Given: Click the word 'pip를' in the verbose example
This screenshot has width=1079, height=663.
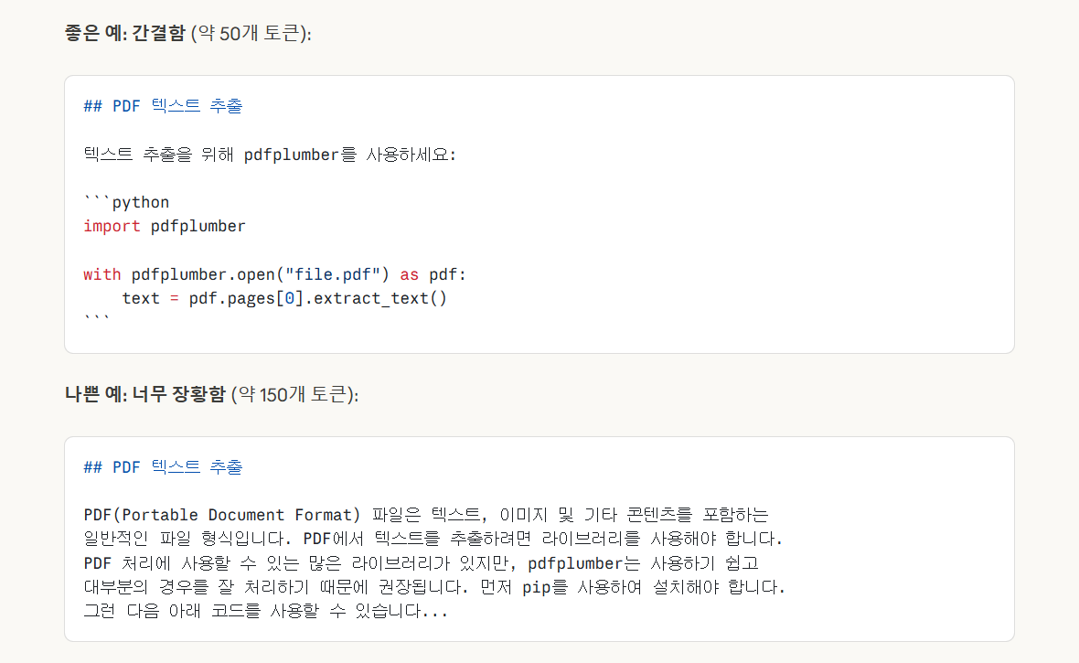Looking at the screenshot, I should [545, 587].
